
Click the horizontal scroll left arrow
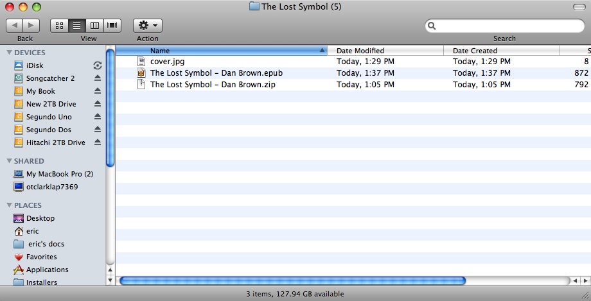[x=576, y=280]
